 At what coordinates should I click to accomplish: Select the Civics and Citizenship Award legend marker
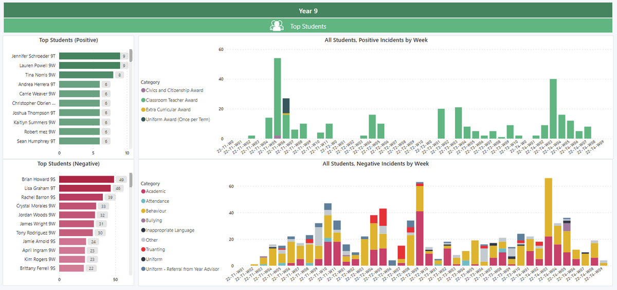pyautogui.click(x=143, y=90)
